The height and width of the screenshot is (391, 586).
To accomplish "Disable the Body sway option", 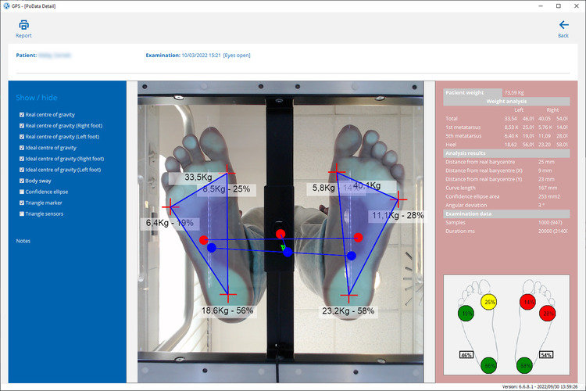I will click(22, 181).
